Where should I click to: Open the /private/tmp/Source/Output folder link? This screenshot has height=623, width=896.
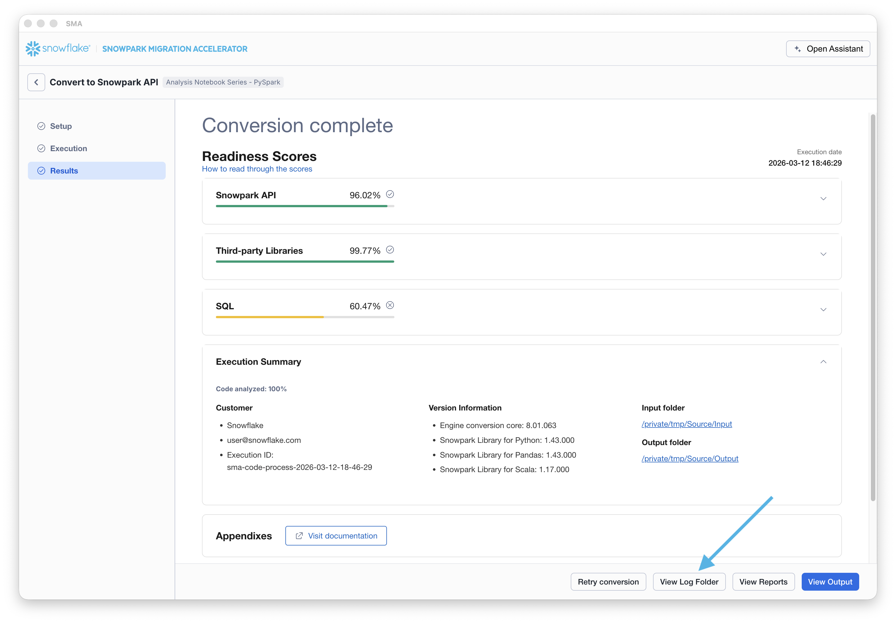(690, 459)
